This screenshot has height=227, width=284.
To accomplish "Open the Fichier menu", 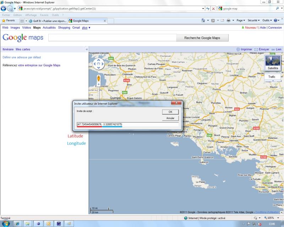I will 6,15.
